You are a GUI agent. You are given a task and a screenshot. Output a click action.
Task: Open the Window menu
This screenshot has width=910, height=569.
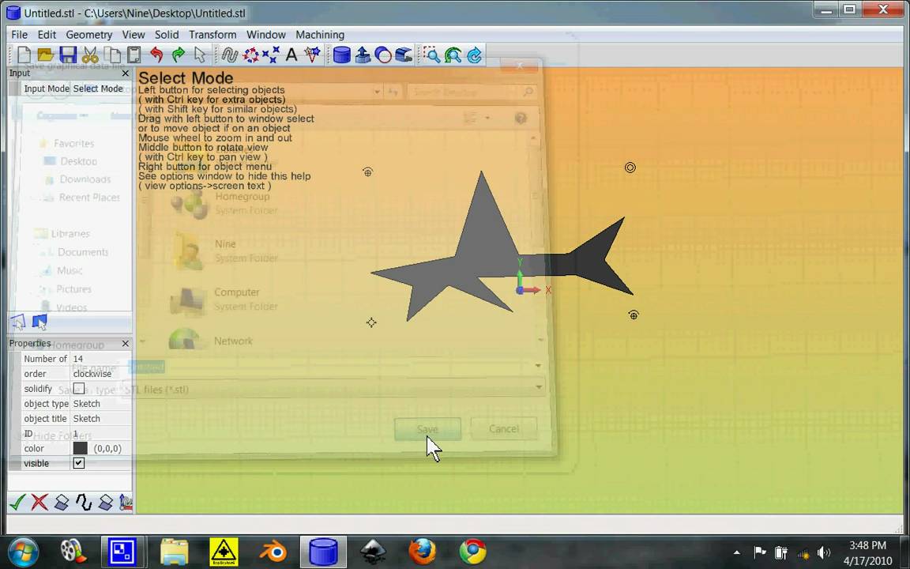click(265, 35)
